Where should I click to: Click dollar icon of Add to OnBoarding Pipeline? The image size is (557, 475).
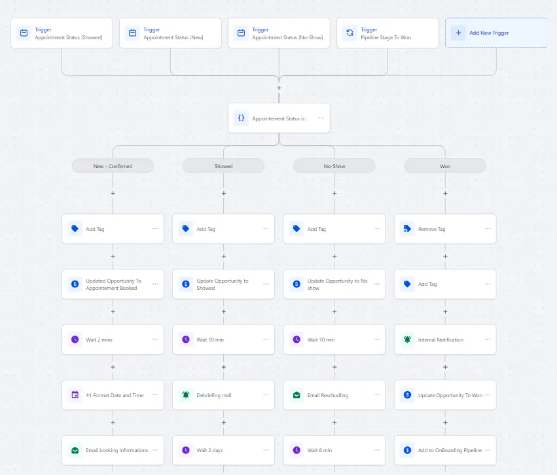(408, 450)
